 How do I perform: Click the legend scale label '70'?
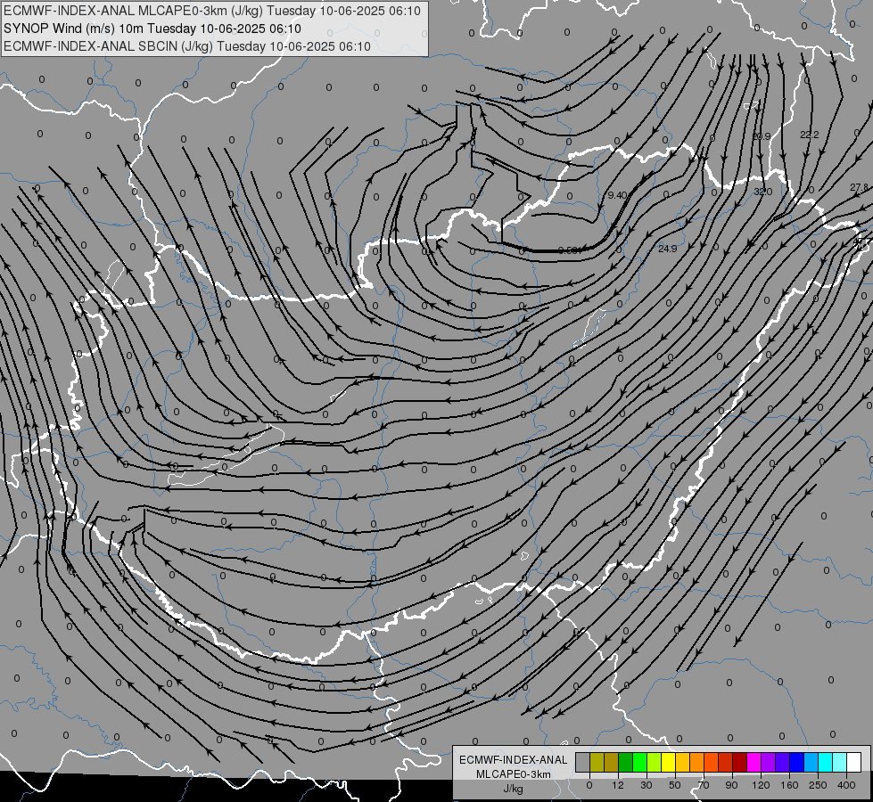pyautogui.click(x=704, y=785)
